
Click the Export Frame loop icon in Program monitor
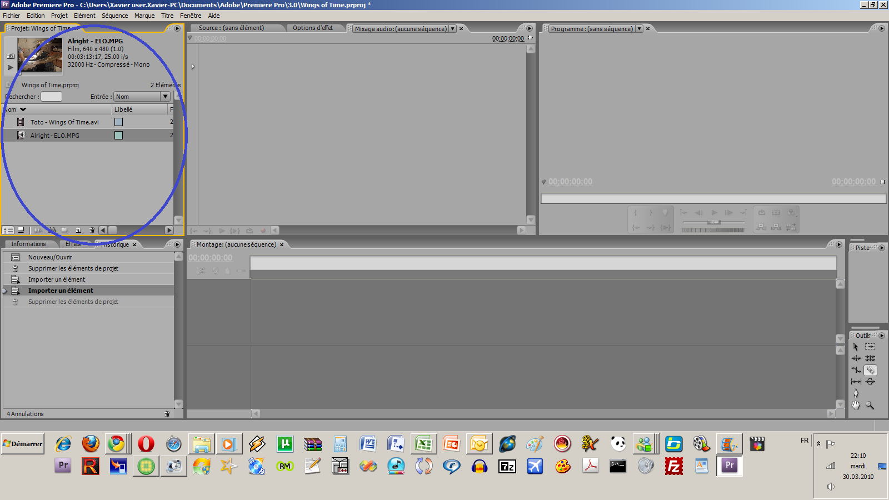point(761,212)
